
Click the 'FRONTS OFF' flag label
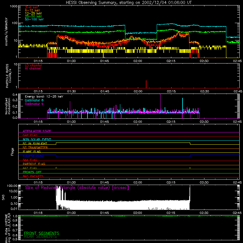pos(32,172)
